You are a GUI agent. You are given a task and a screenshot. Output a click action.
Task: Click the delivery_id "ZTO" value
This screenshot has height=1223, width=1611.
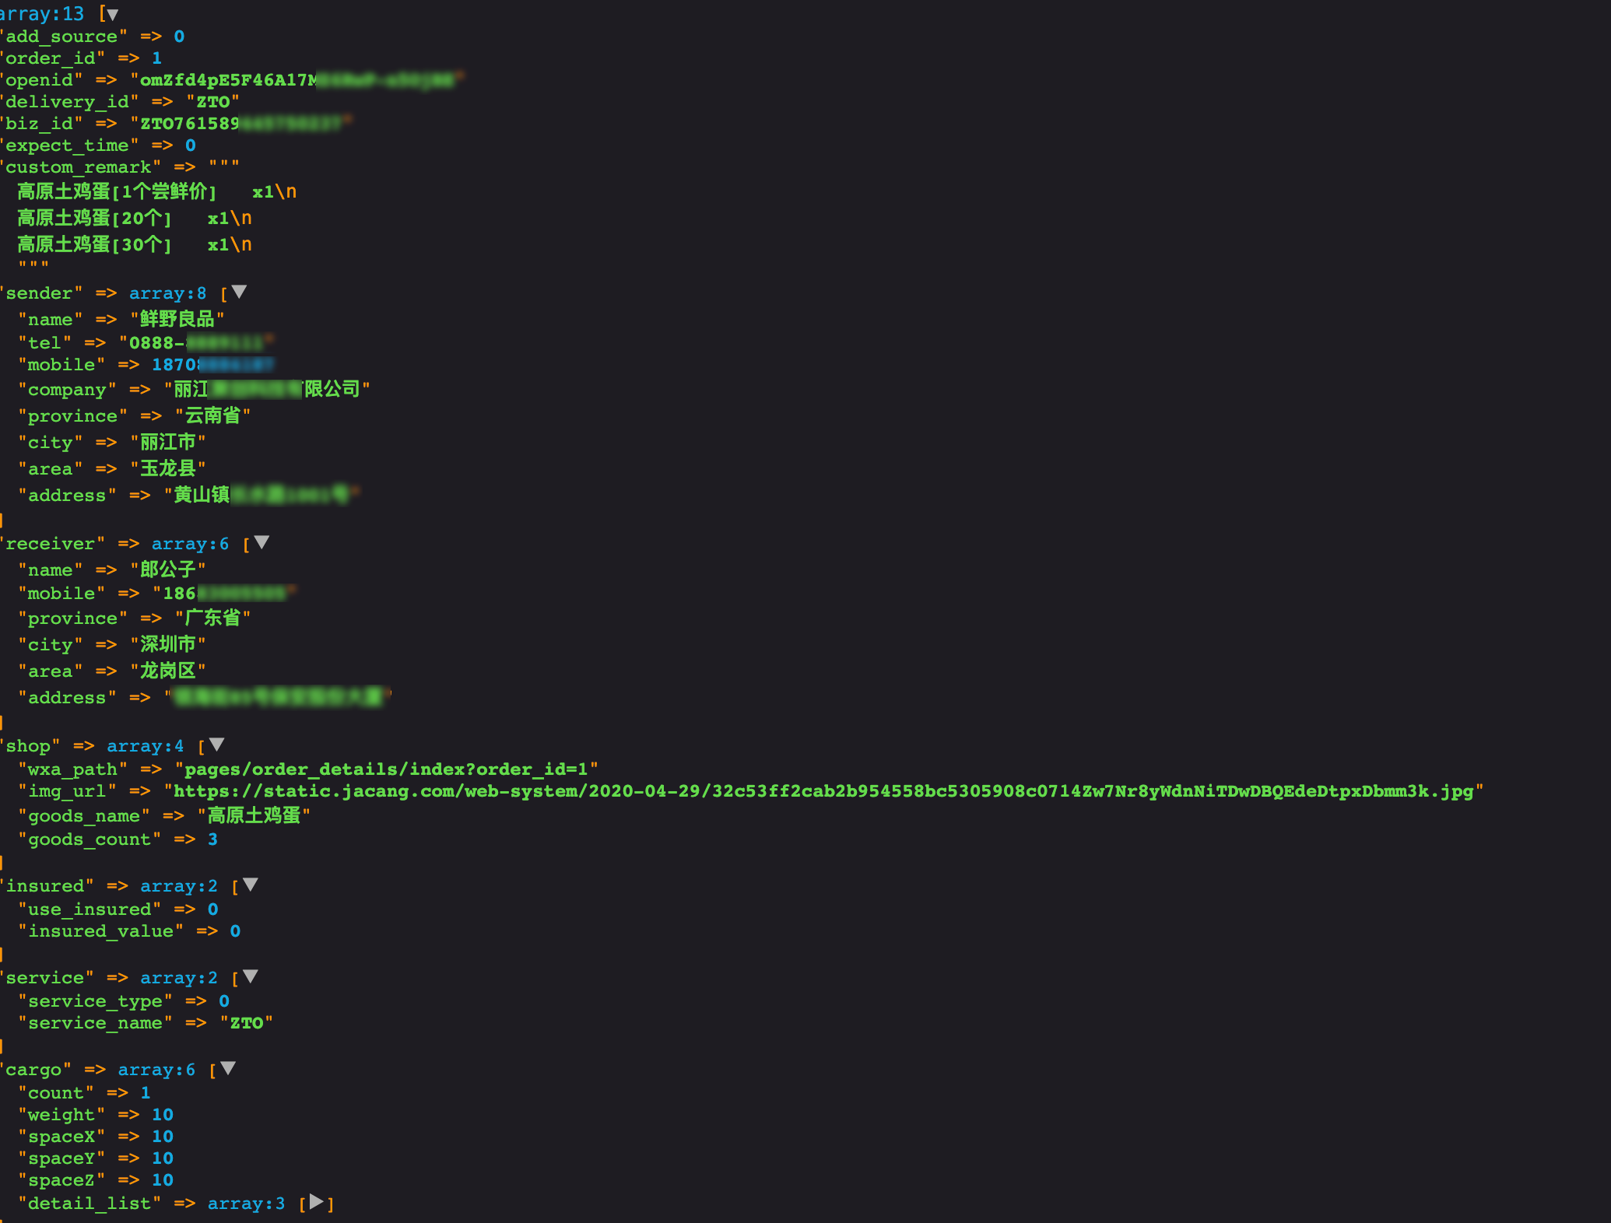click(x=212, y=102)
